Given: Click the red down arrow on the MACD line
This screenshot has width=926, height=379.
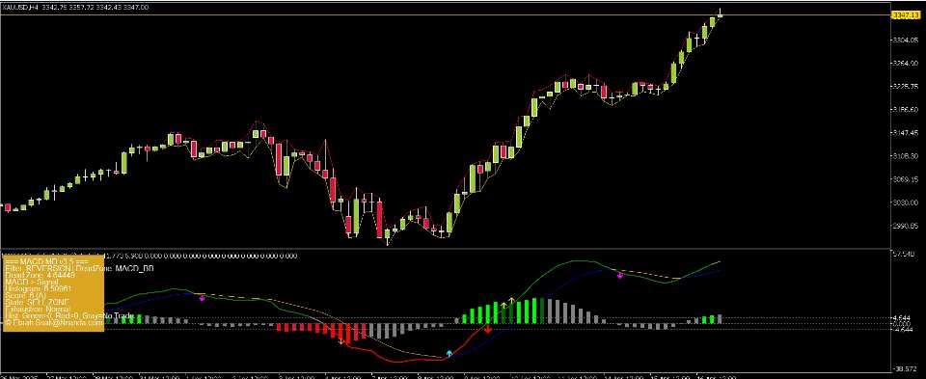Looking at the screenshot, I should point(488,329).
